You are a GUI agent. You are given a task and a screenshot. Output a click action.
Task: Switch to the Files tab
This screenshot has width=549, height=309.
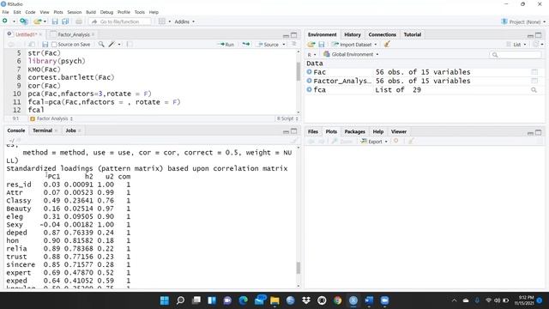click(313, 131)
